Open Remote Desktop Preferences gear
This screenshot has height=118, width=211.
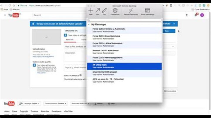point(115,11)
